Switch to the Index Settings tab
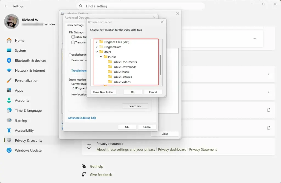This screenshot has width=281, height=183. click(75, 25)
